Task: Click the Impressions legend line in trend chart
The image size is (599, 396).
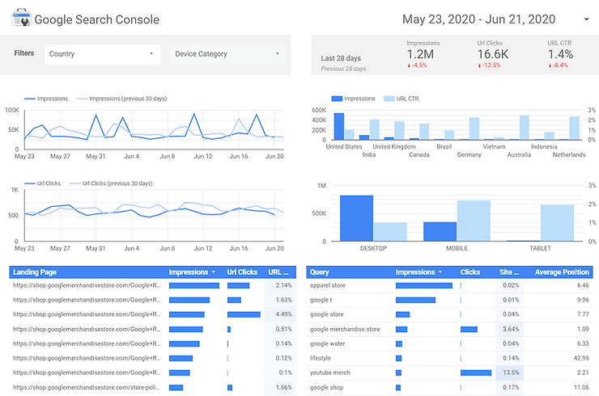Action: 30,99
